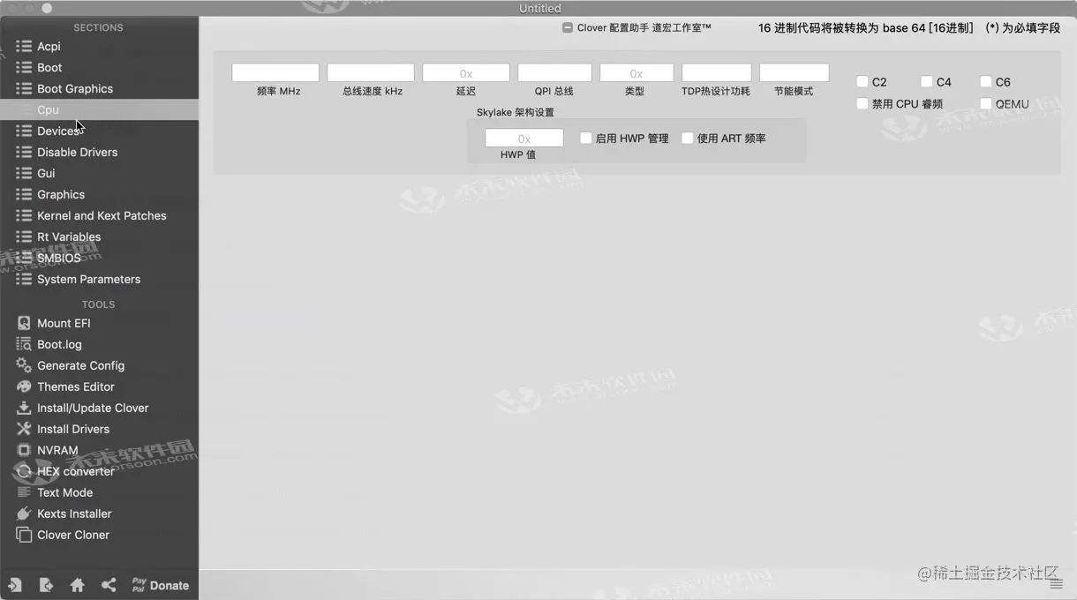Open the Graphics section
1077x600 pixels.
coord(99,194)
